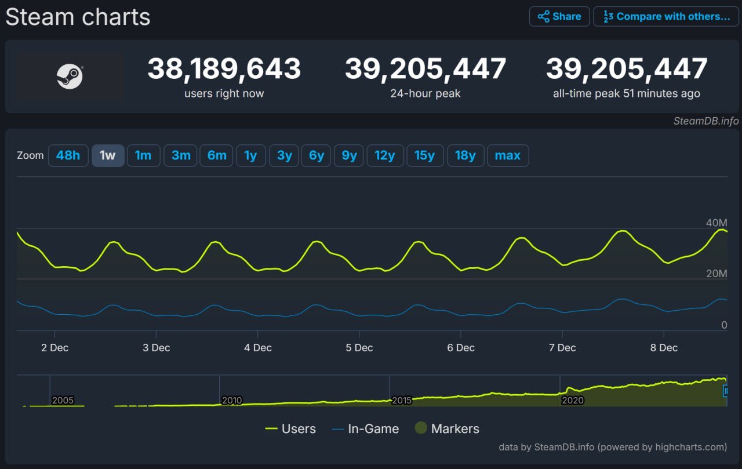Click the 7 Dec axis label
742x469 pixels.
pyautogui.click(x=562, y=348)
